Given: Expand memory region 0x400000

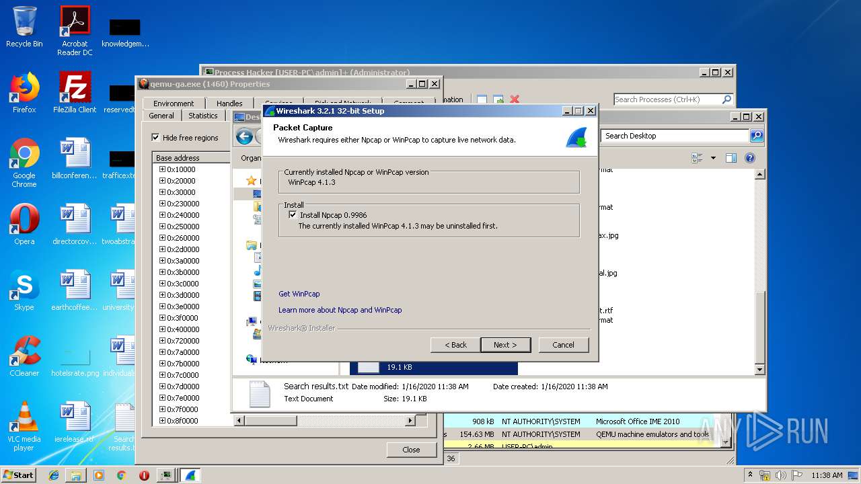Looking at the screenshot, I should click(162, 329).
